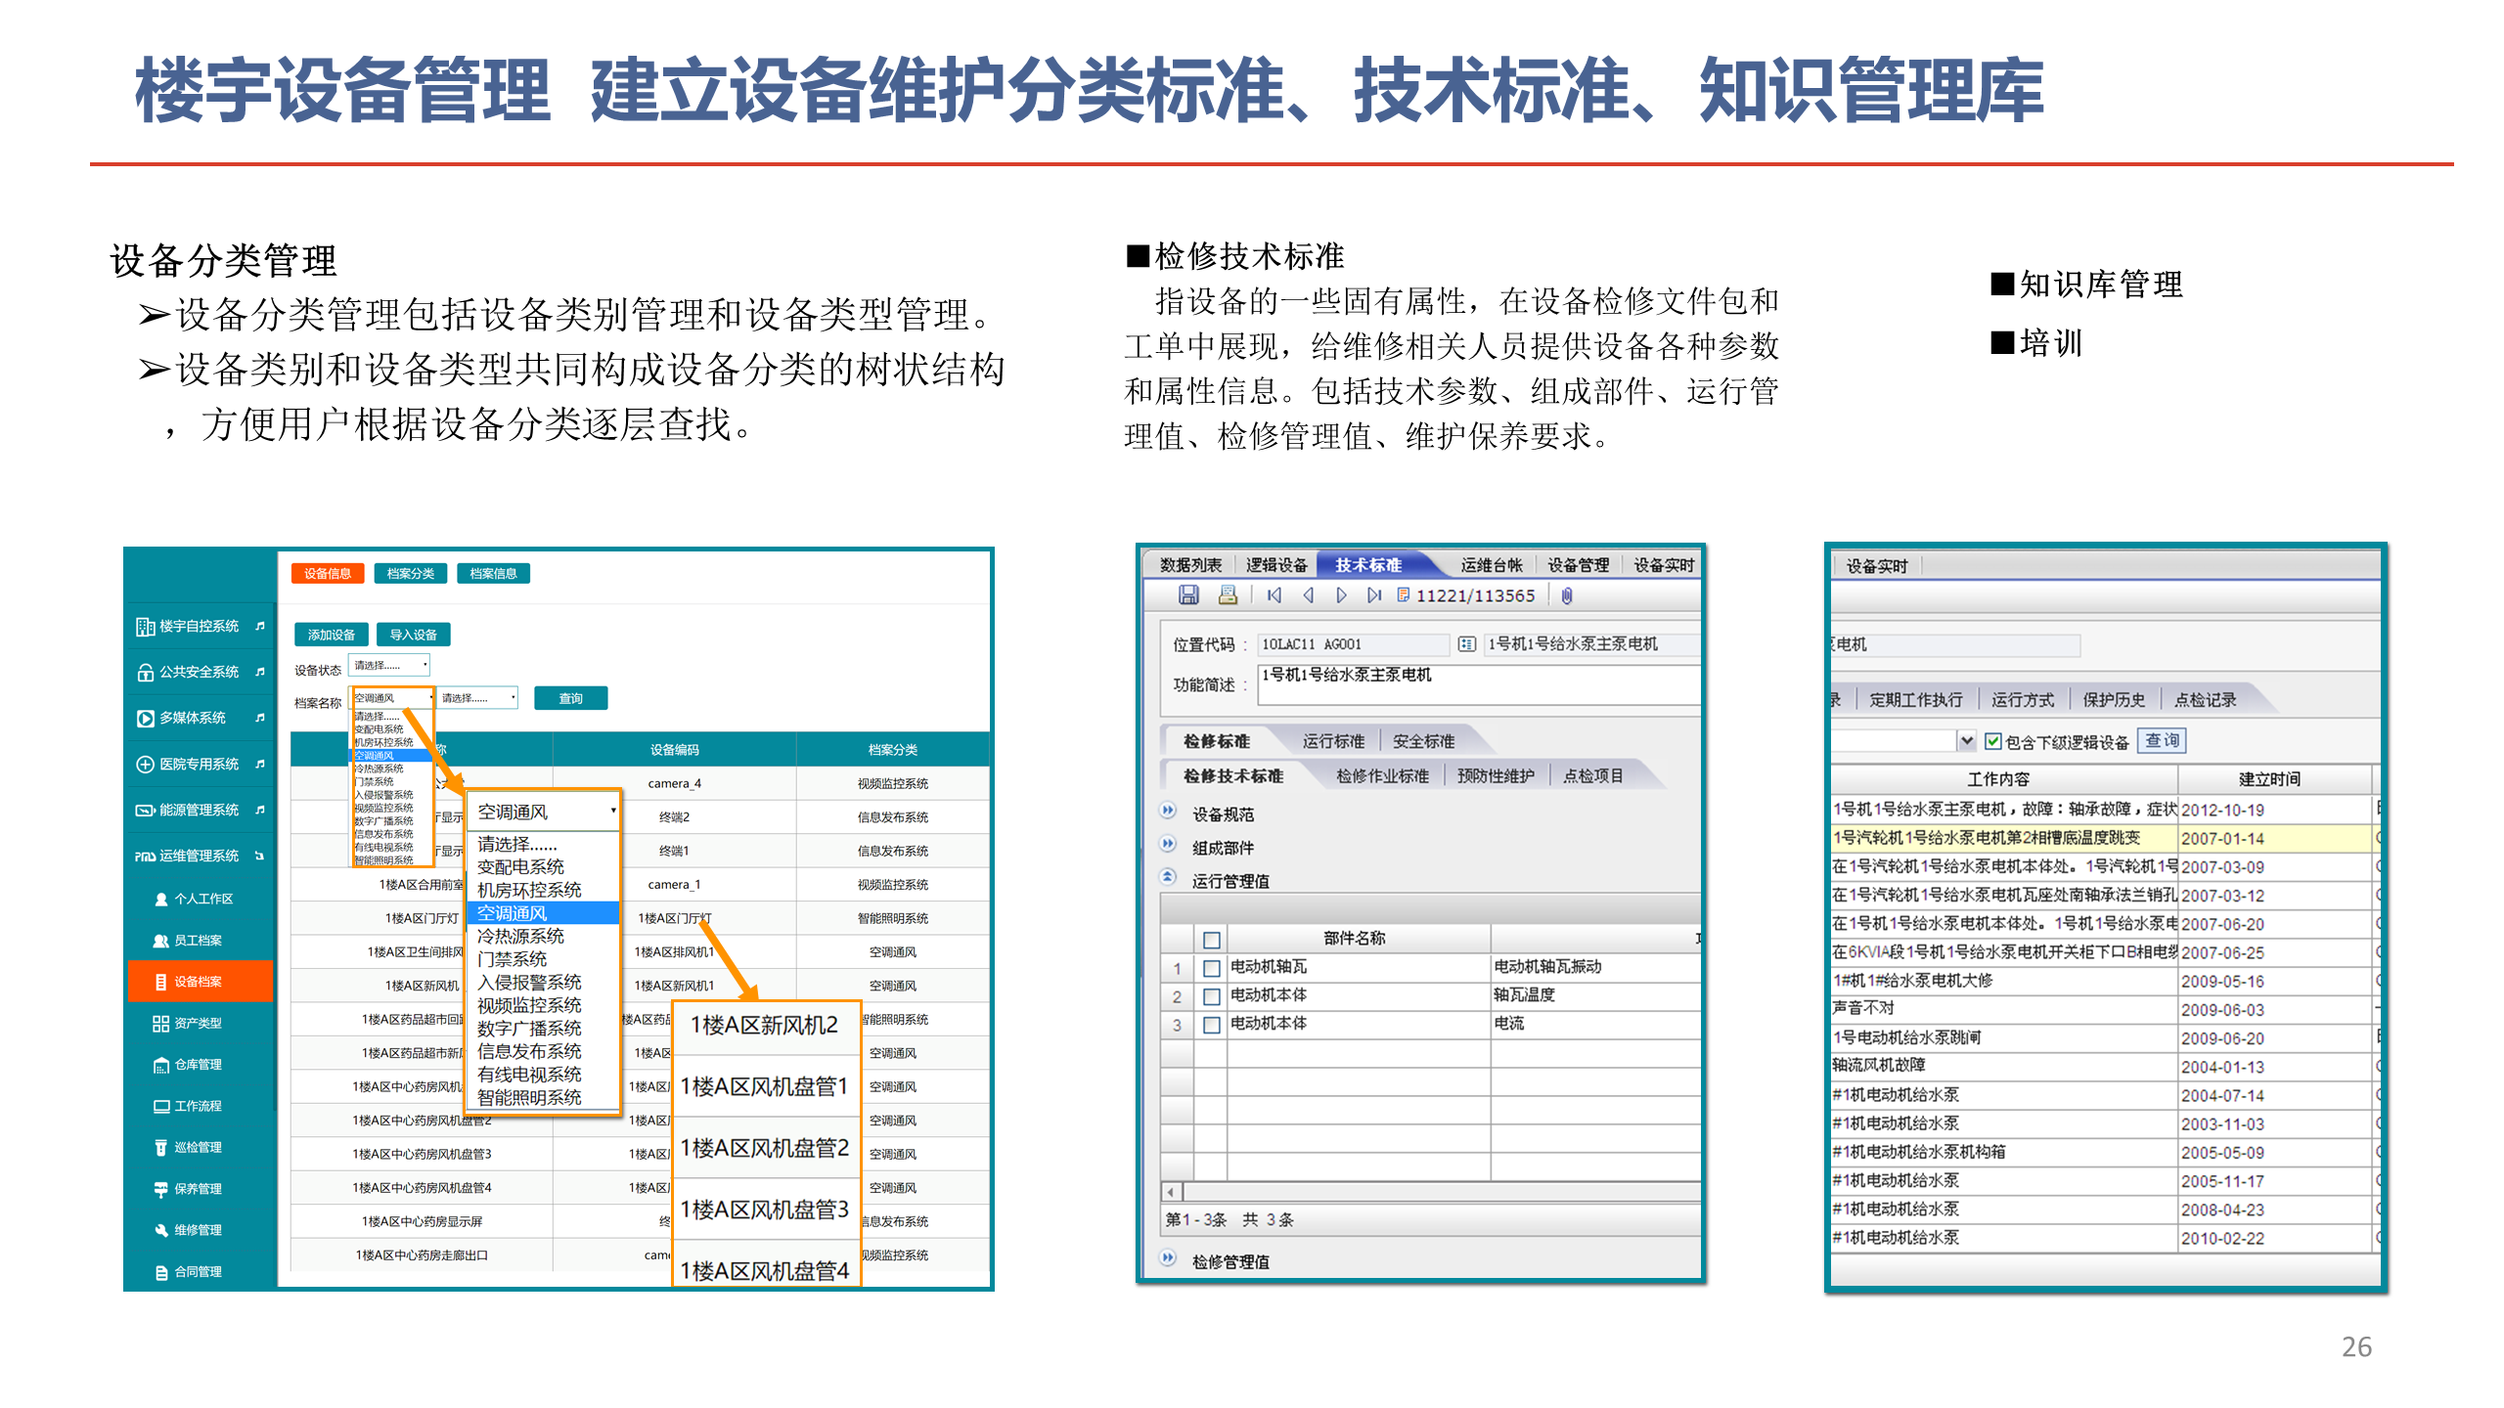Screen dimensions: 2504x1408
Task: Select the highlighted 设备档案 sidebar item
Action: click(201, 982)
